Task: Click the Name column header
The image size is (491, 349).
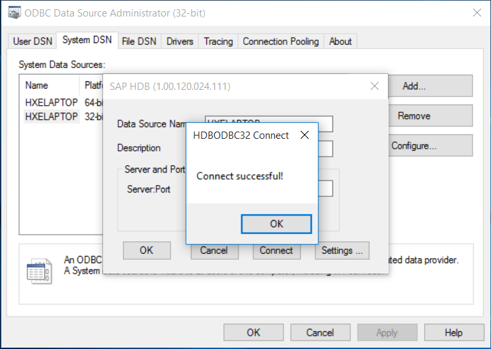Action: tap(50, 85)
